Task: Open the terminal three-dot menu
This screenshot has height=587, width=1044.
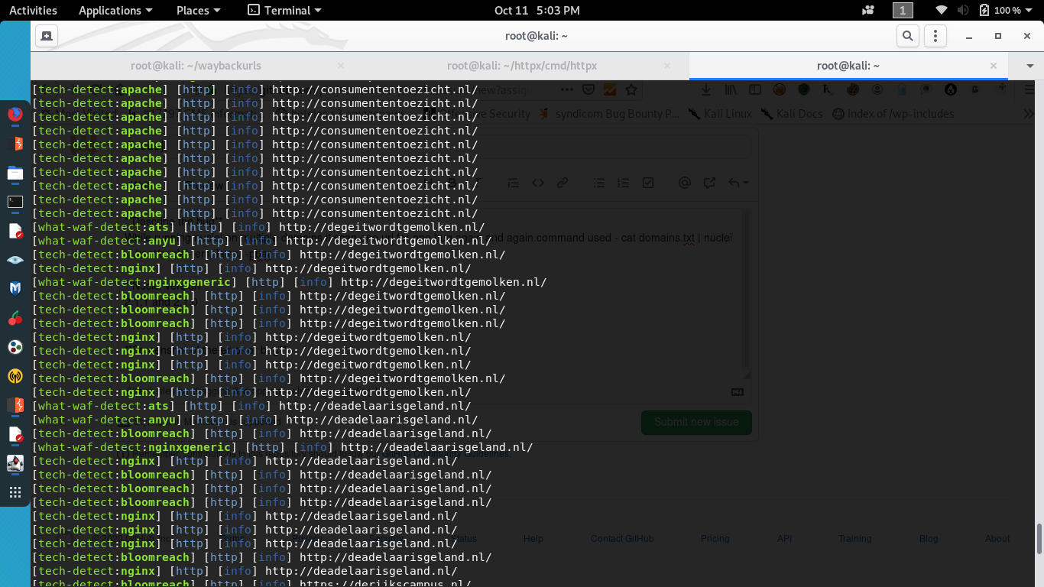Action: coord(935,36)
